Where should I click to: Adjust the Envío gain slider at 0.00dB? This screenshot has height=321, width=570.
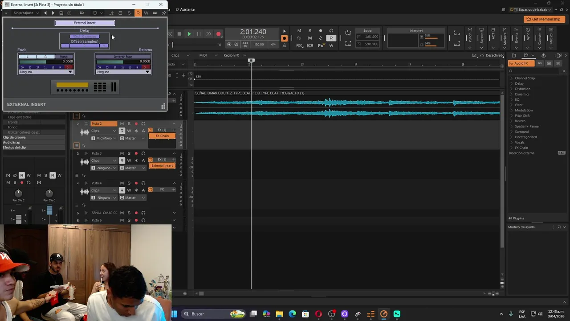[45, 62]
